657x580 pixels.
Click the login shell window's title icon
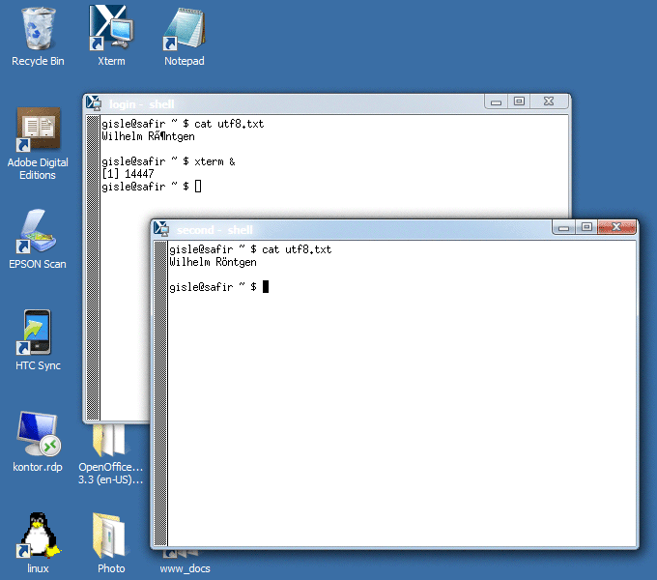tap(94, 102)
